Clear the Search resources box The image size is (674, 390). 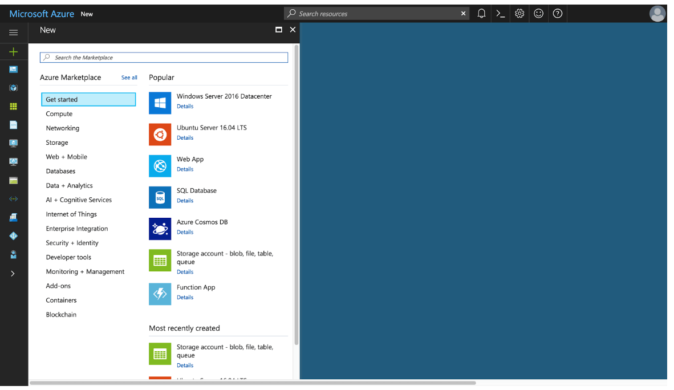click(464, 14)
